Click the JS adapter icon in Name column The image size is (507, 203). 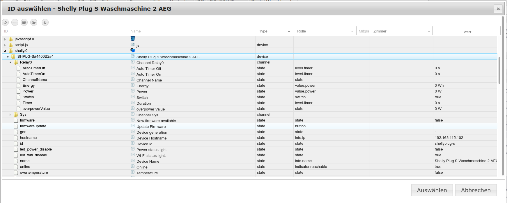(x=133, y=39)
